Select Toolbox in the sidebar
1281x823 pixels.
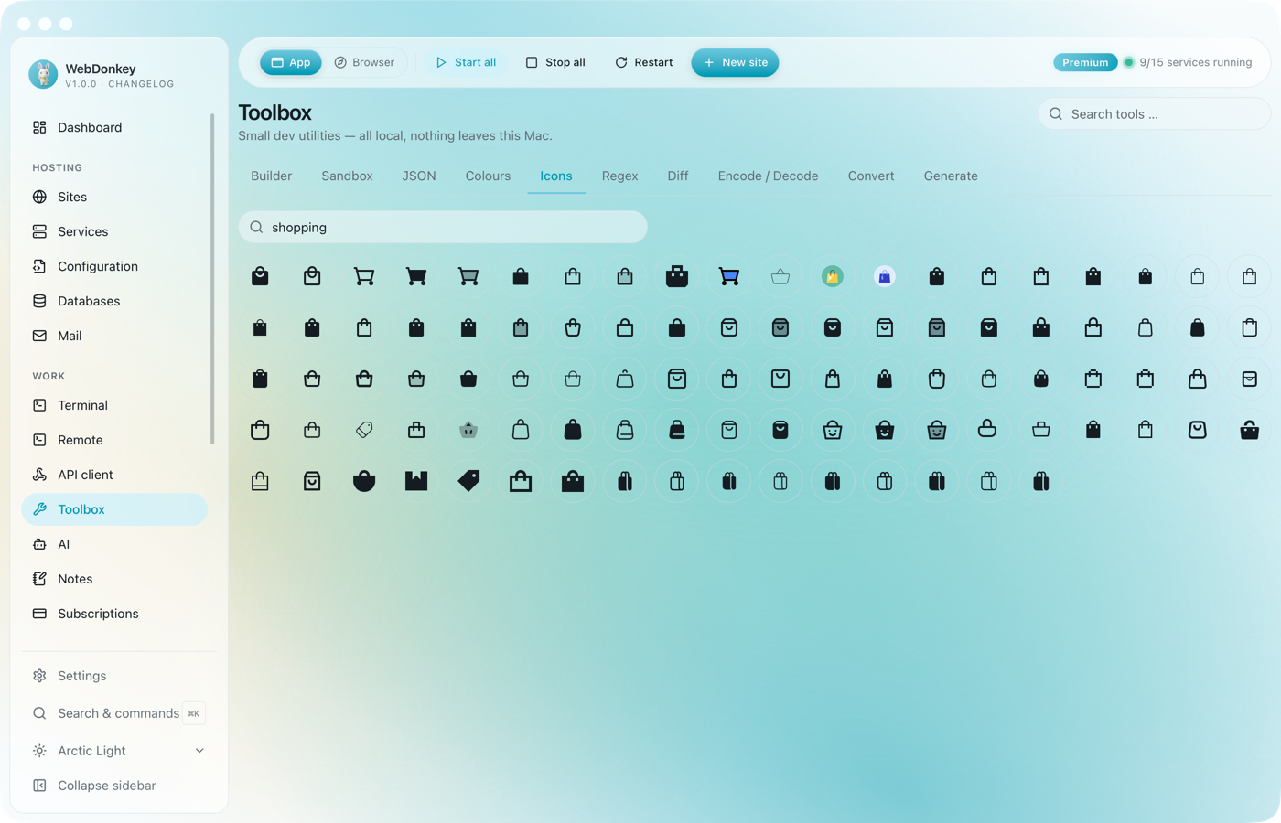(114, 509)
